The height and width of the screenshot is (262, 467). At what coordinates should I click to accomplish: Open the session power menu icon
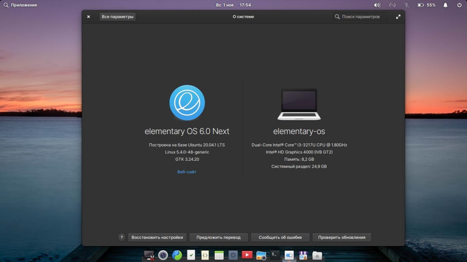[459, 5]
